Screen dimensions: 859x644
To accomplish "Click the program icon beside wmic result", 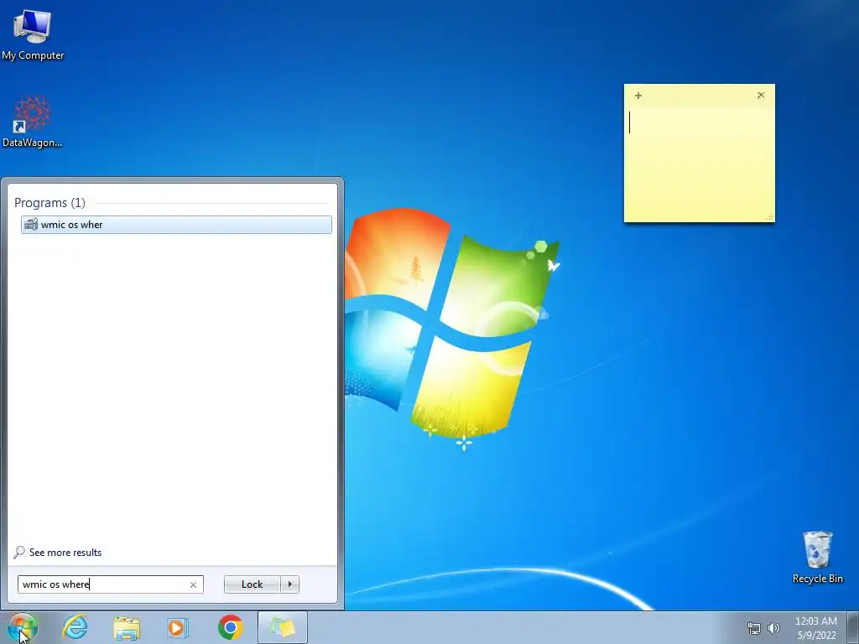I will tap(31, 225).
